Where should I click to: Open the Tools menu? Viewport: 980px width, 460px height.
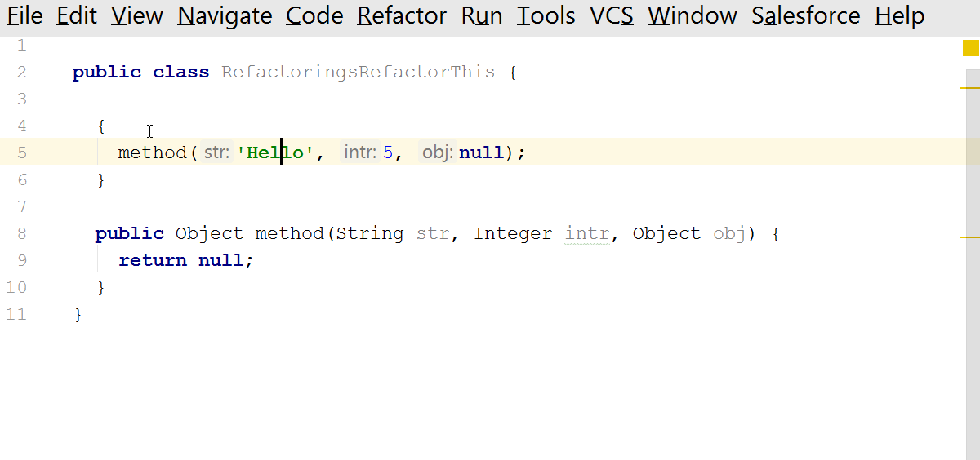tap(546, 15)
